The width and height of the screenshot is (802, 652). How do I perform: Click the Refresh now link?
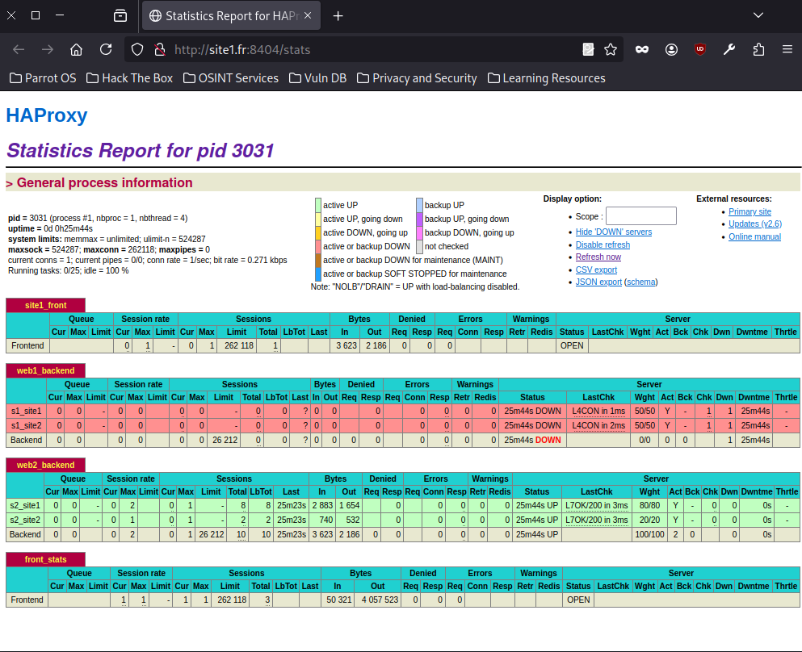[598, 257]
